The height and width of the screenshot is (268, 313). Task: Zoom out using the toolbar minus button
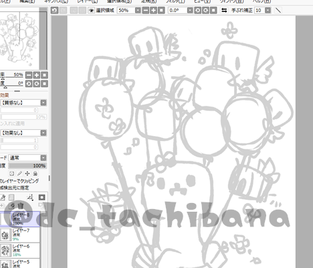[145, 10]
